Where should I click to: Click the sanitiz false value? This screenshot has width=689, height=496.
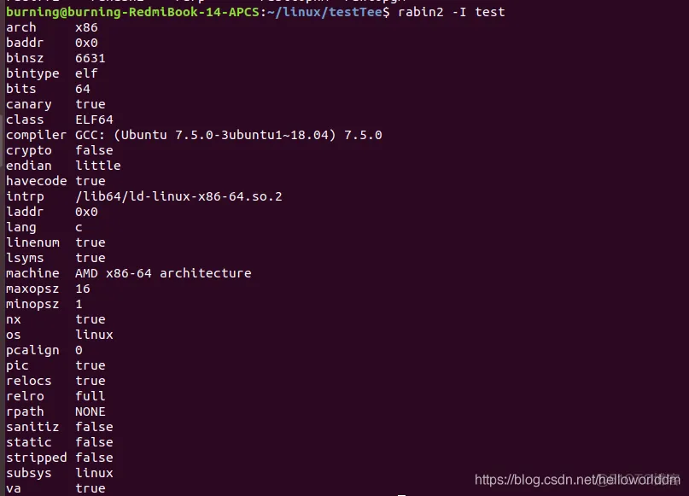tap(94, 427)
